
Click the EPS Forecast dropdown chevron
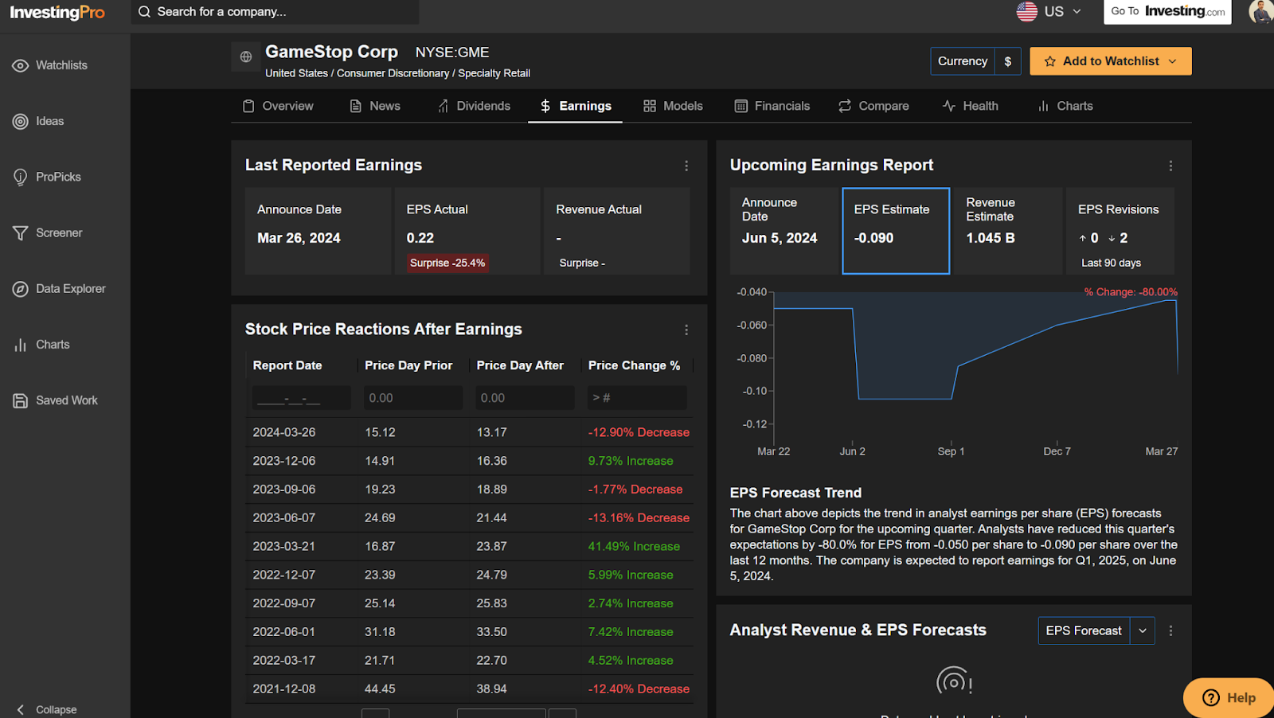1143,630
